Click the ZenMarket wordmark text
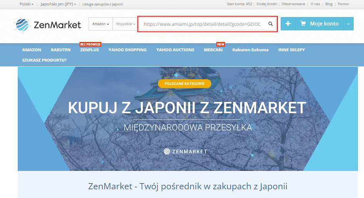Image resolution: width=364 pixels, height=198 pixels. click(x=57, y=25)
